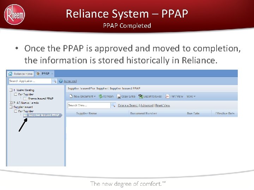Click the Excel export icon

click(140, 96)
